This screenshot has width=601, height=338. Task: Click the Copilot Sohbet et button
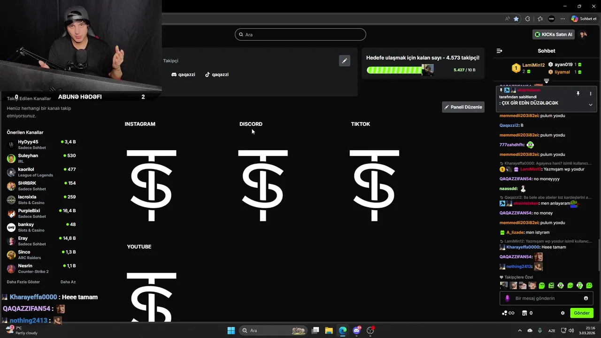[584, 19]
